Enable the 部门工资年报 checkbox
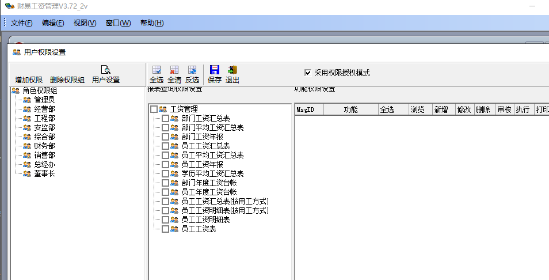This screenshot has width=549, height=280. coord(166,137)
